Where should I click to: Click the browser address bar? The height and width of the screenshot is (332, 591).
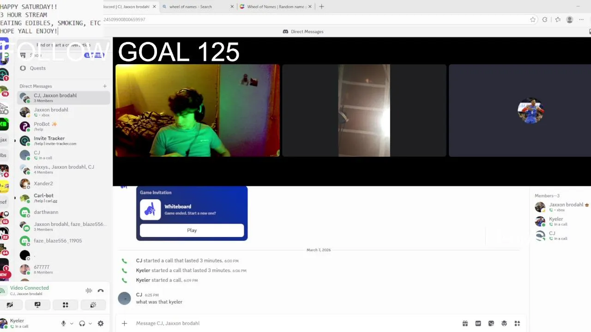[x=314, y=19]
